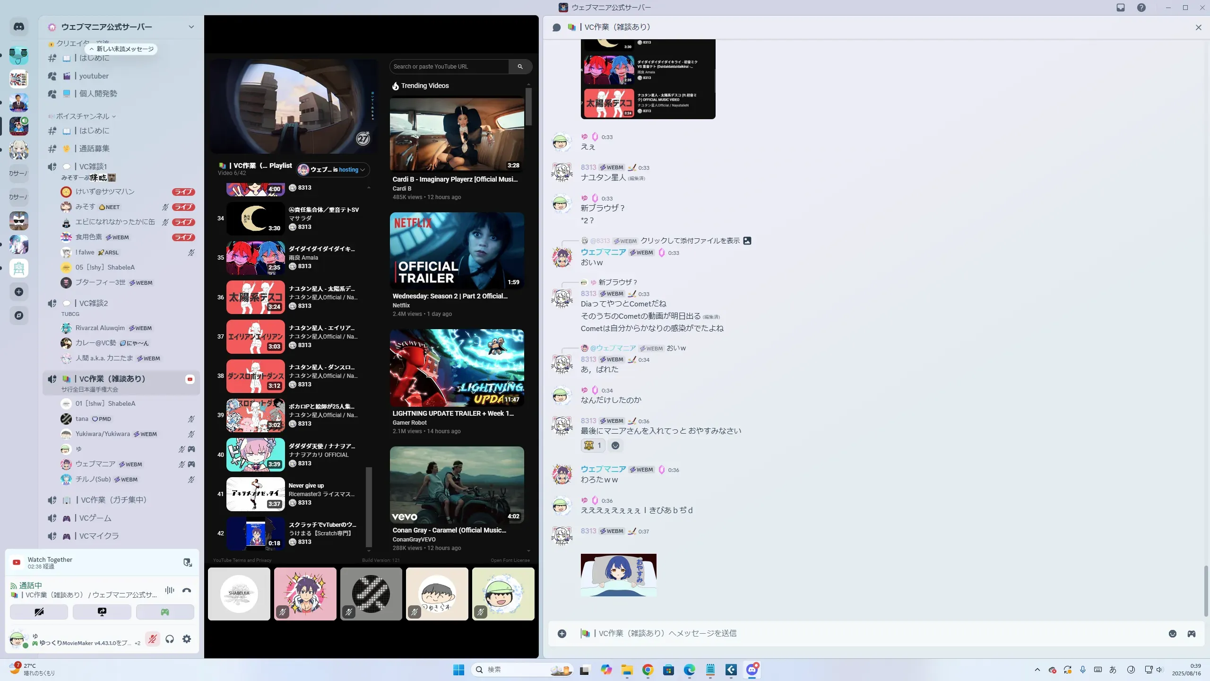1210x681 pixels.
Task: Click the disconnect call phone icon
Action: point(187,590)
